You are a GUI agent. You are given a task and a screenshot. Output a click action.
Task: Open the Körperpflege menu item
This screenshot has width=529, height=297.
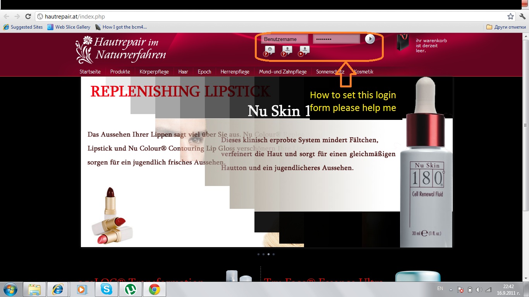pos(154,72)
